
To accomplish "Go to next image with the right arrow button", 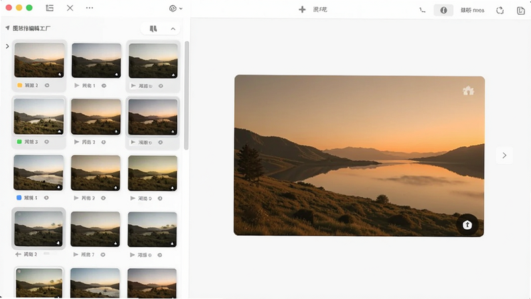I will point(504,155).
